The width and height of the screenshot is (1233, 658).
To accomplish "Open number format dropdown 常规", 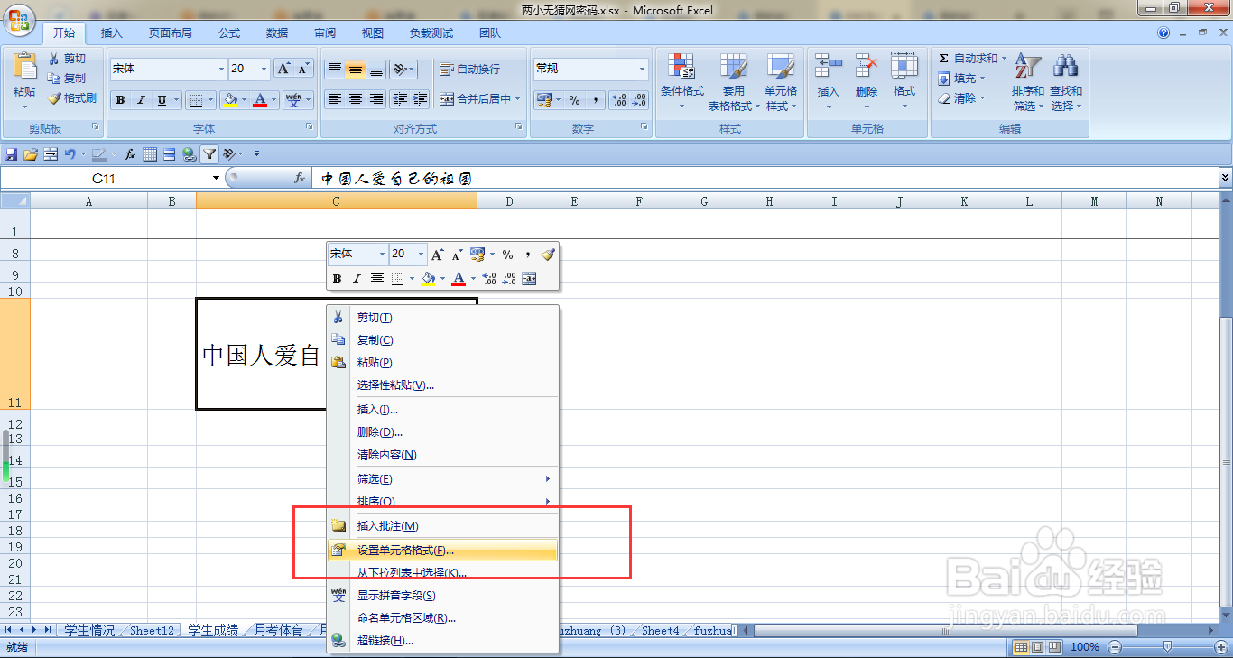I will [643, 69].
